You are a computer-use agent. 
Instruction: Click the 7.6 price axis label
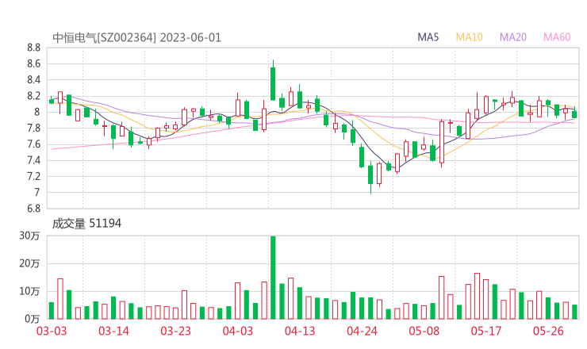click(33, 144)
